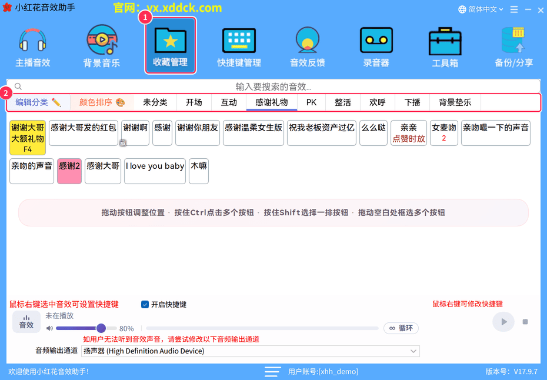Click the hamburger menu in title bar

click(514, 9)
